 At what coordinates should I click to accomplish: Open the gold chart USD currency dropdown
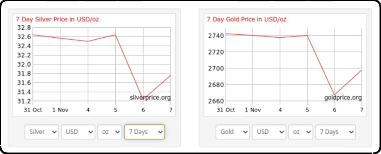click(x=269, y=132)
